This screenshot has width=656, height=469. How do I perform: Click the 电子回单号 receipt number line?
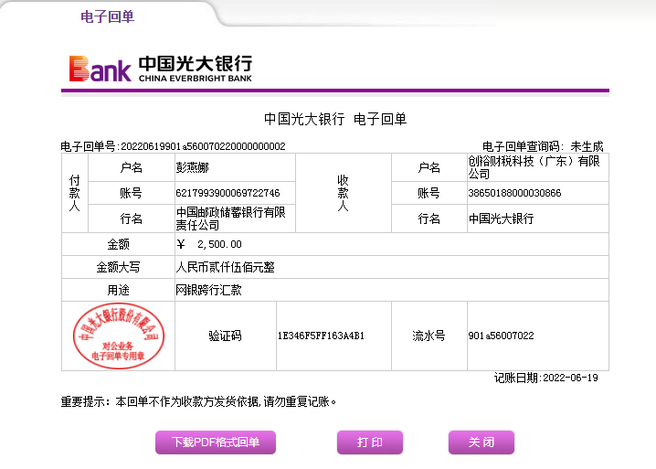click(174, 146)
